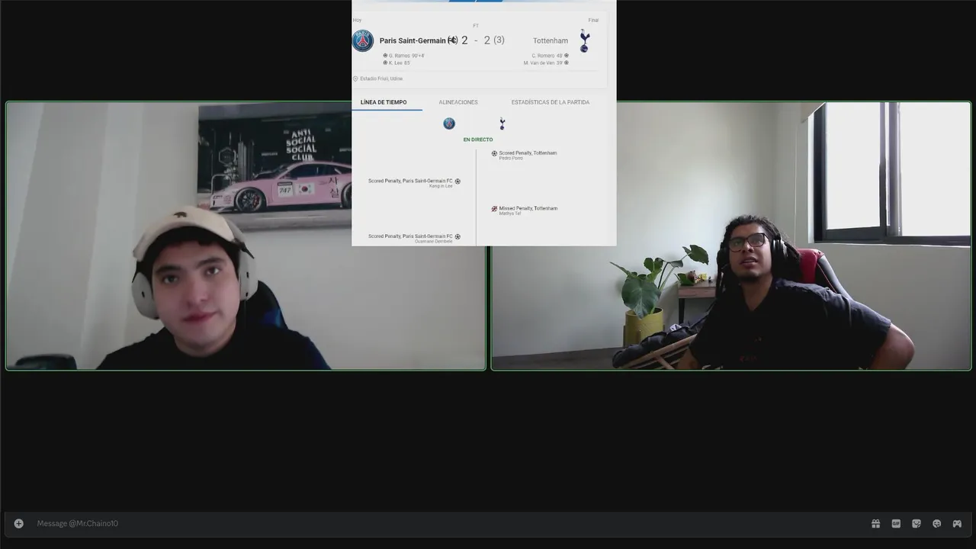Click Scored Penalty by Ousmane Dembele event
This screenshot has width=976, height=549.
pyautogui.click(x=410, y=239)
